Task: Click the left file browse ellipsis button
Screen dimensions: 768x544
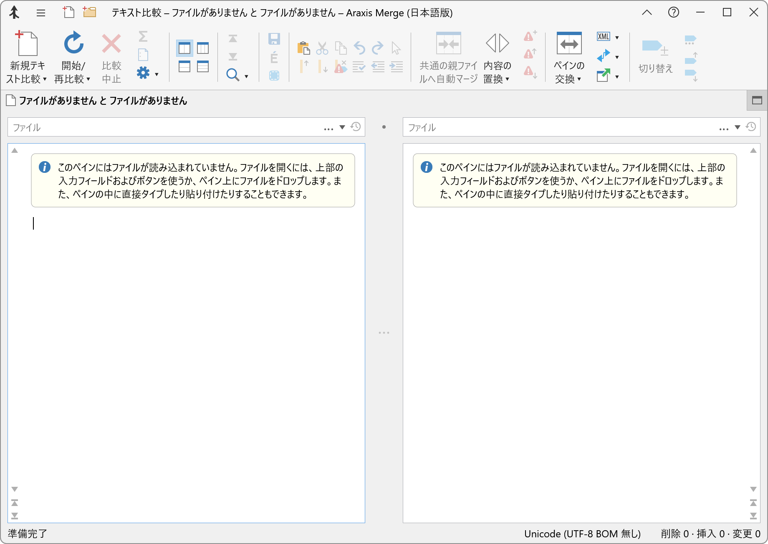Action: click(328, 128)
